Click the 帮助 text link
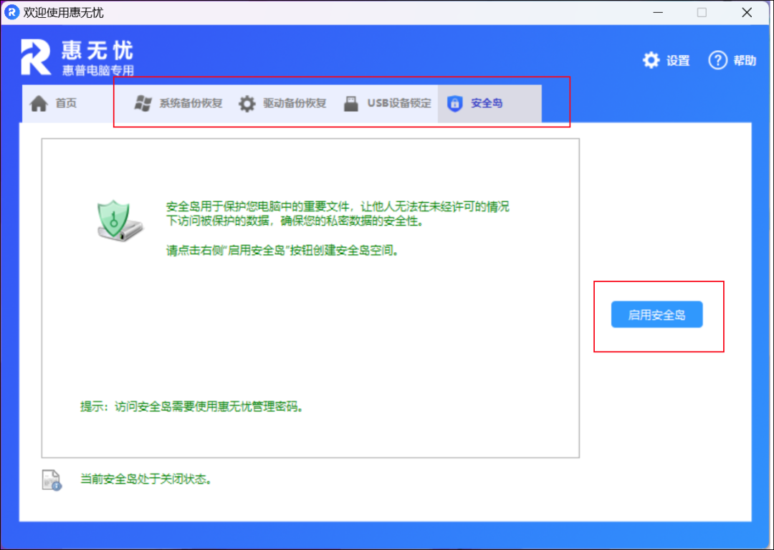 (x=745, y=61)
